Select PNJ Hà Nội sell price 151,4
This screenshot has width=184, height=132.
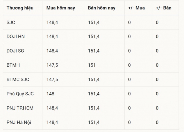tap(94, 123)
